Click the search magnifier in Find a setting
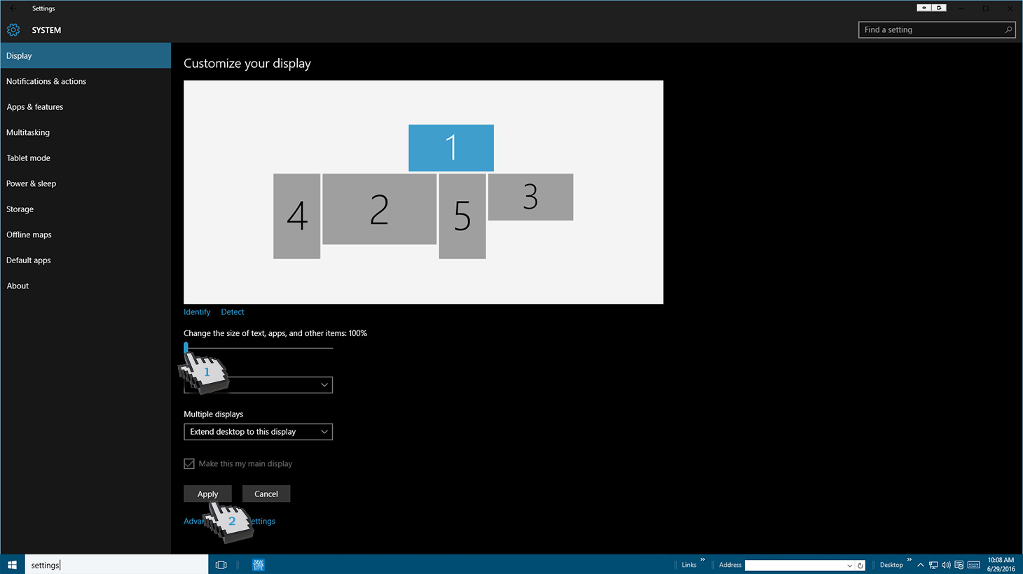 [x=1008, y=30]
